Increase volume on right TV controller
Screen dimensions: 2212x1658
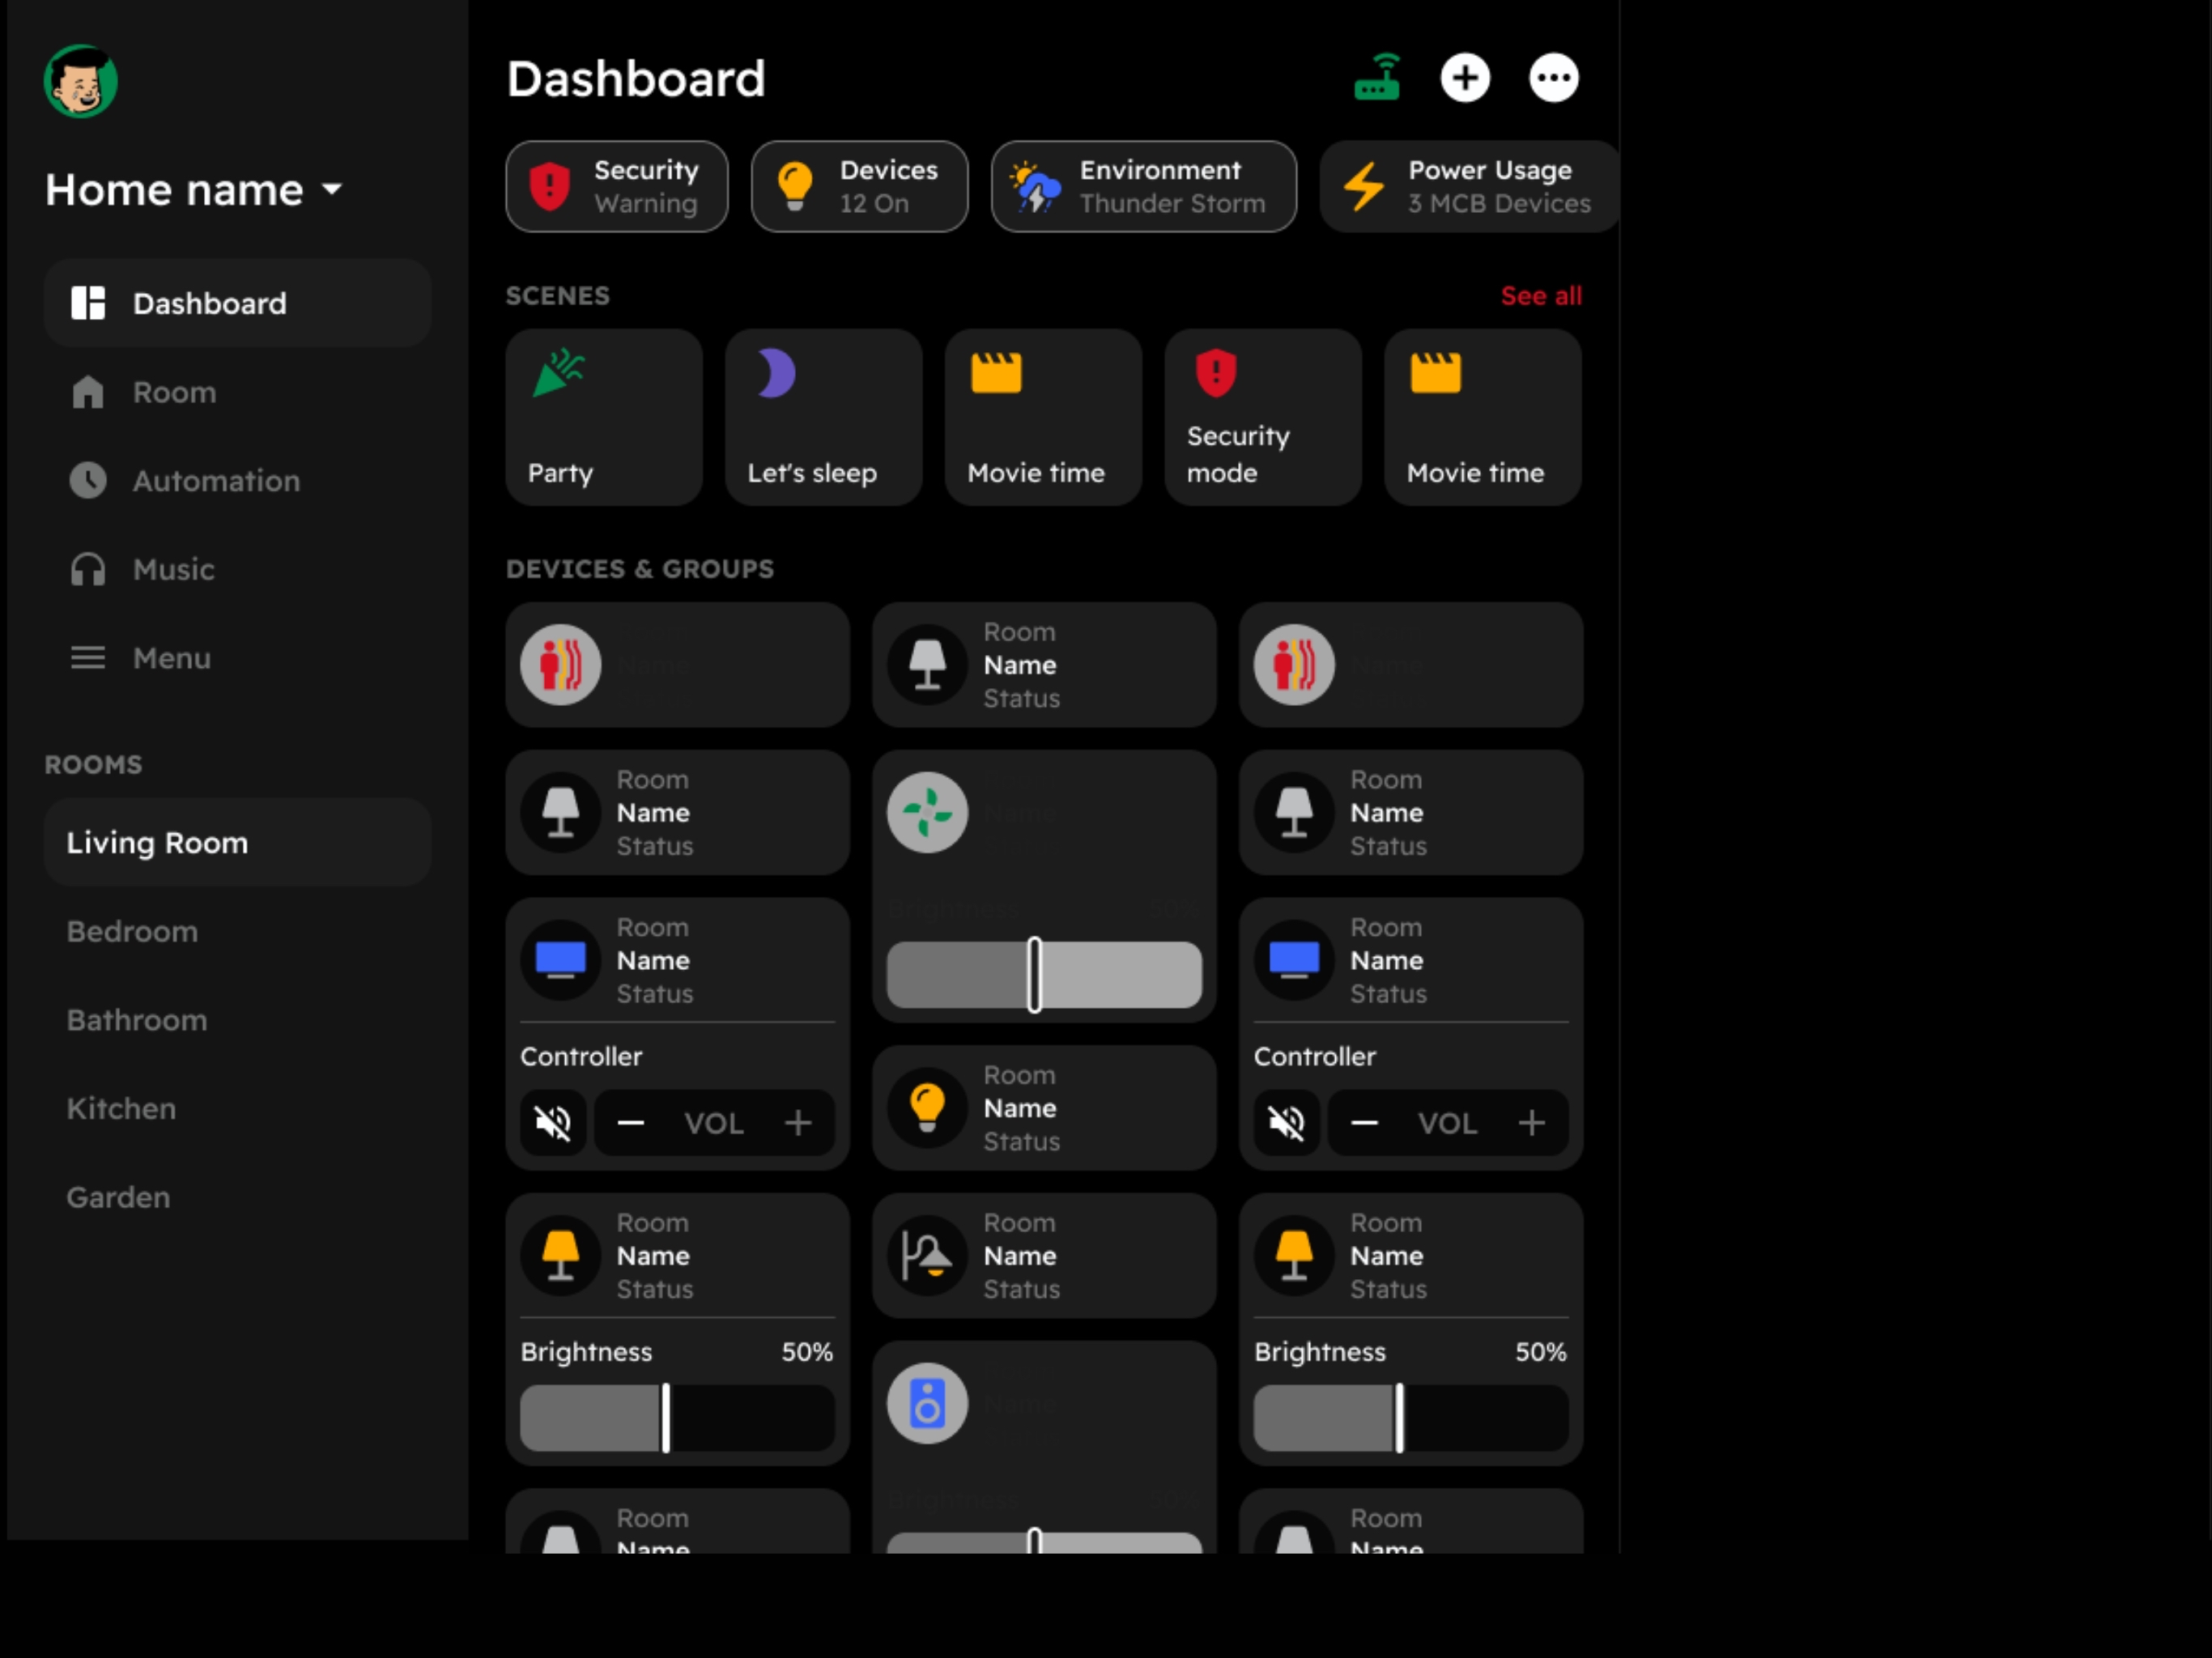(x=1532, y=1123)
